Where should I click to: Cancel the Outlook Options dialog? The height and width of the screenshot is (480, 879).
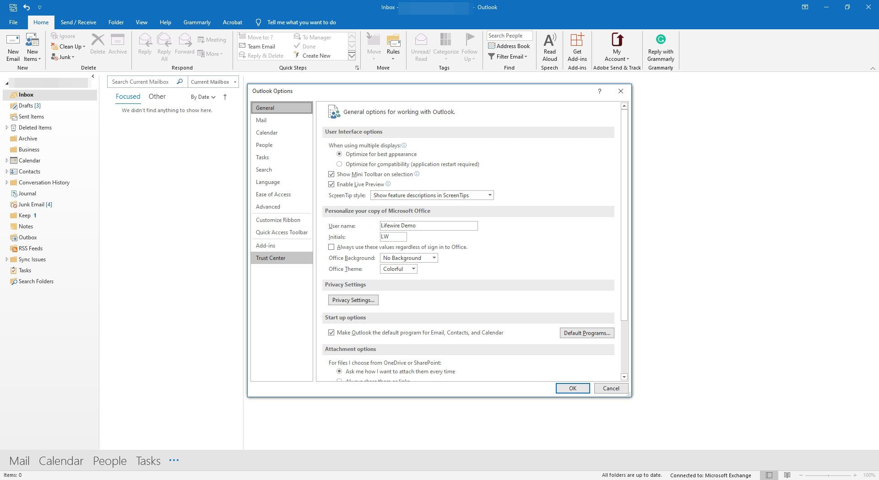click(611, 388)
